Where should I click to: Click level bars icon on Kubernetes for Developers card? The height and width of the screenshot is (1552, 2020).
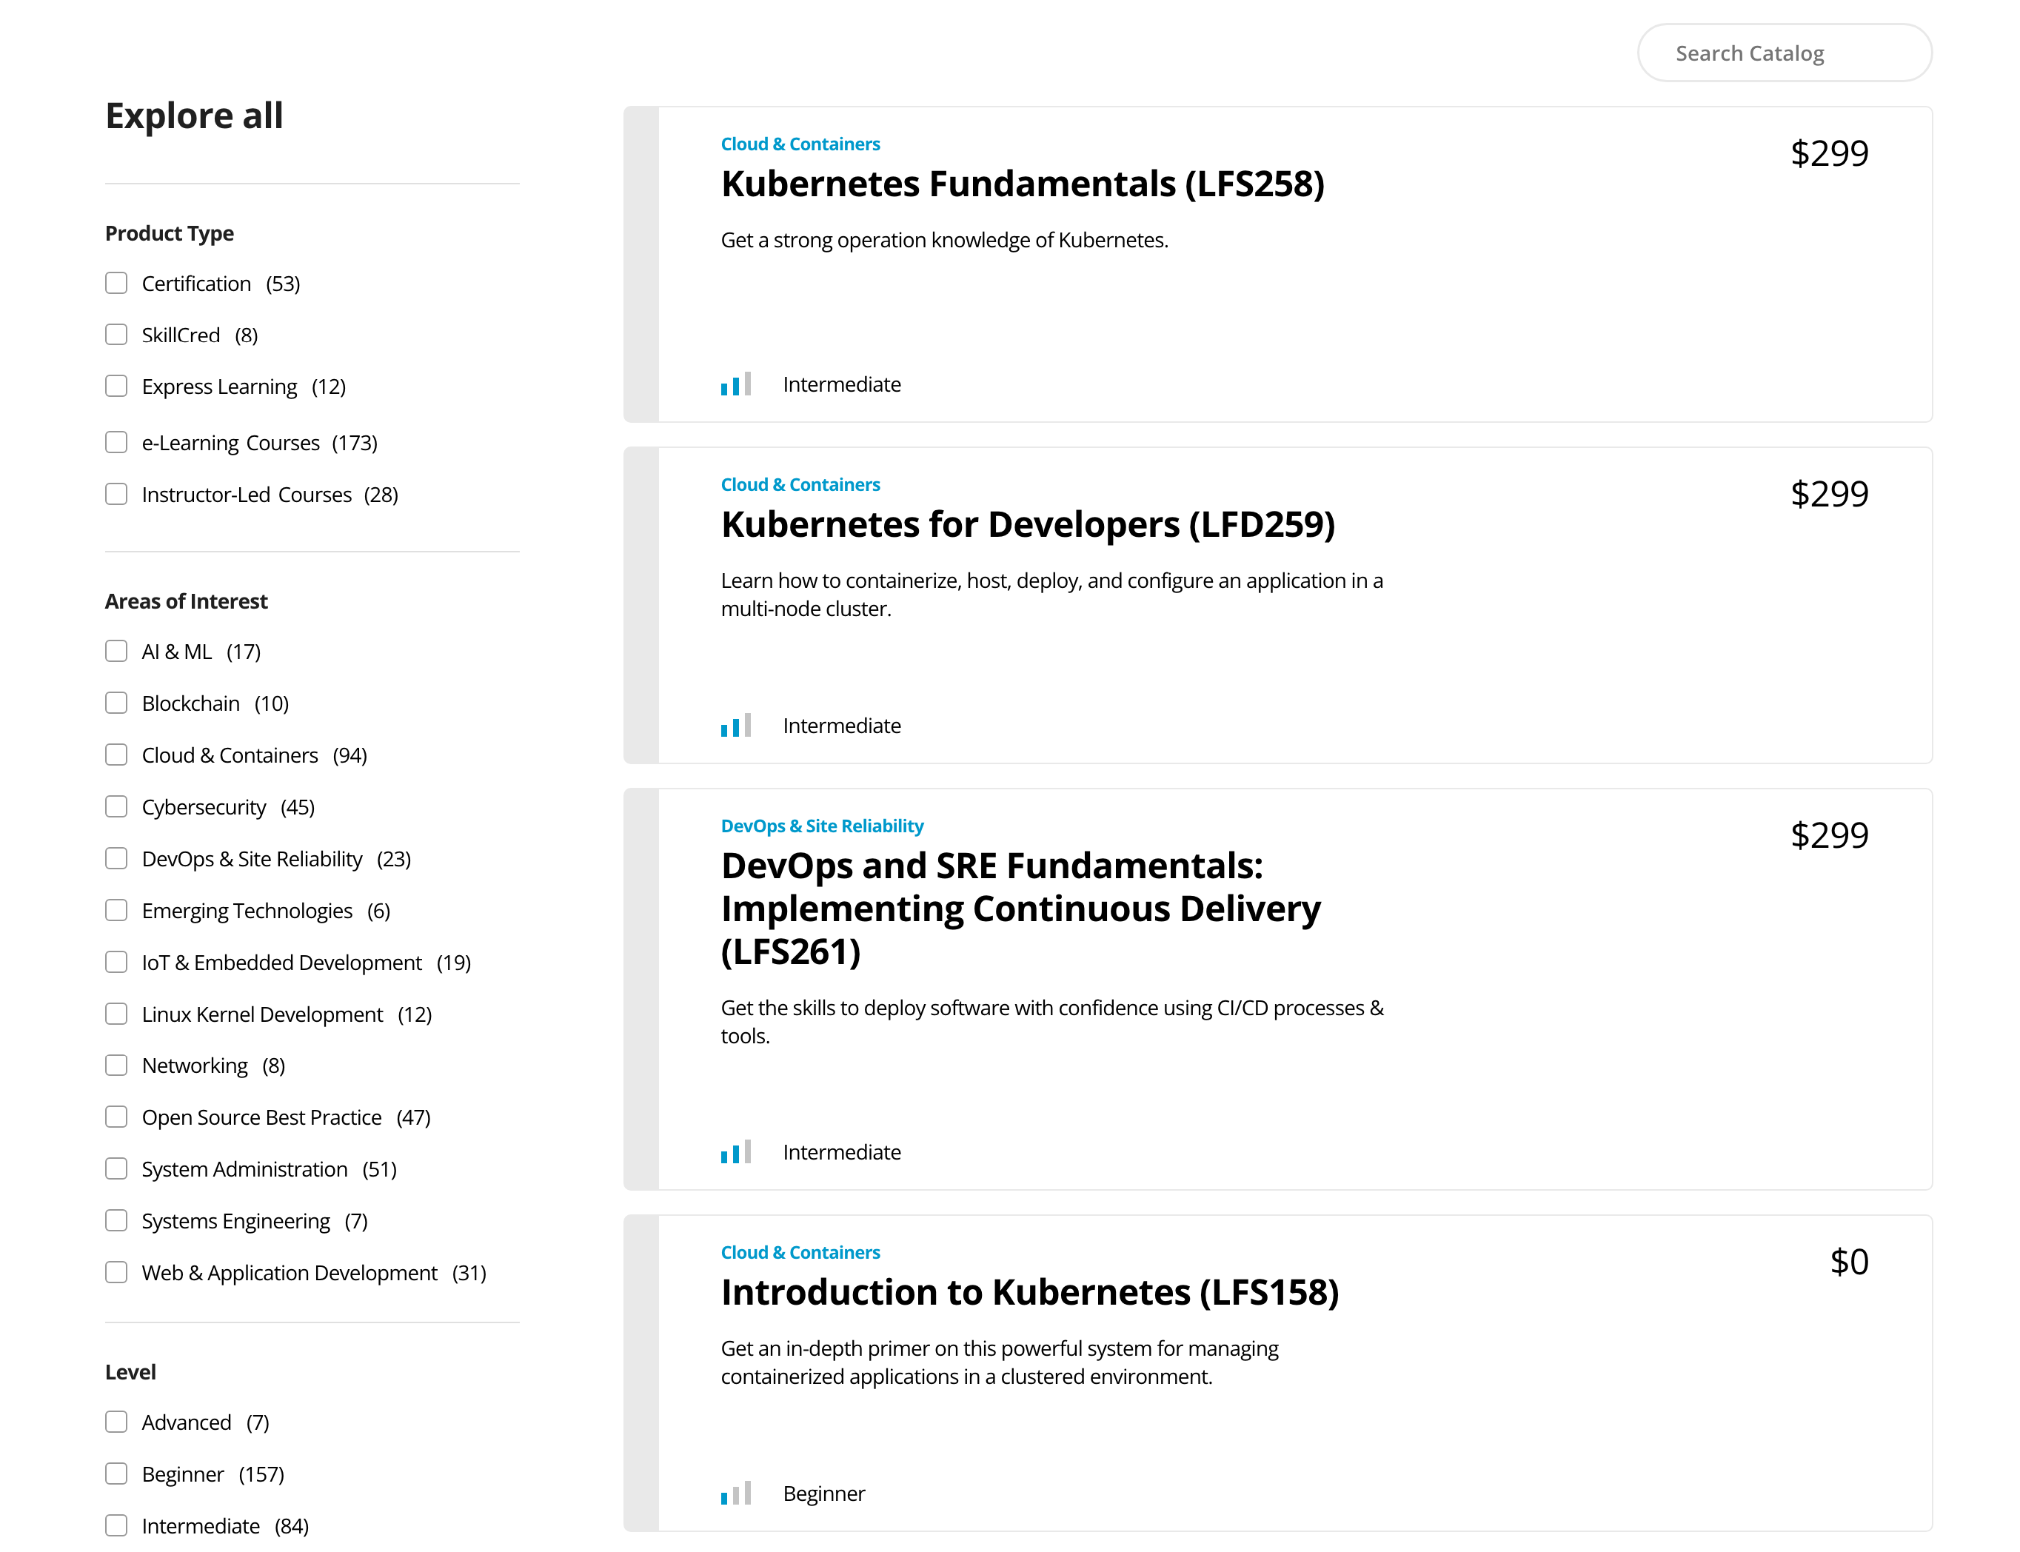click(736, 725)
